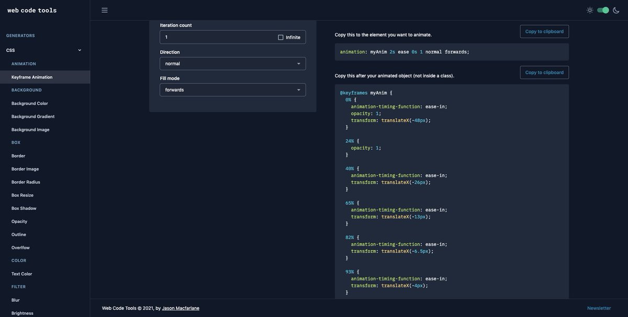The width and height of the screenshot is (628, 317).
Task: Click the '93% {' keyframe line
Action: 352,271
